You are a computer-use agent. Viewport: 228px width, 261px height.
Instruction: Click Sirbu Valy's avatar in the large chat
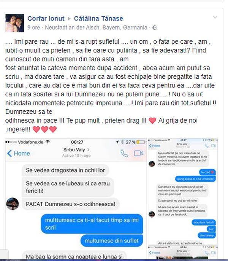[x=13, y=204]
